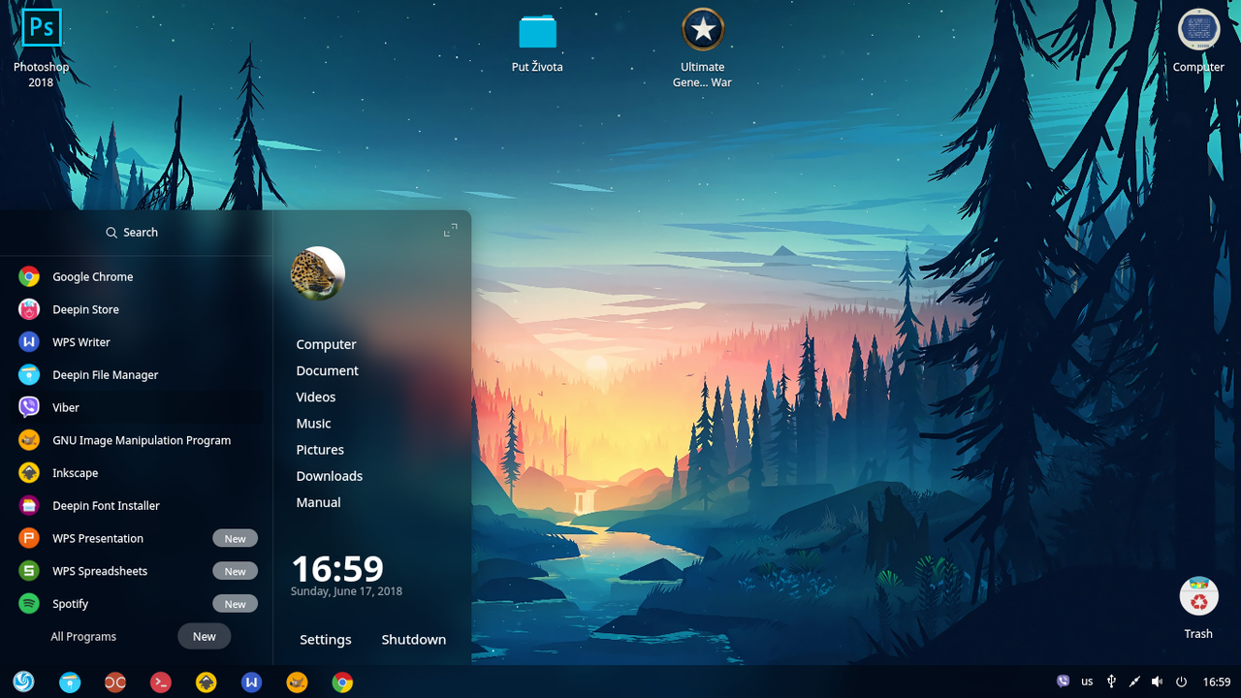The height and width of the screenshot is (698, 1241).
Task: Click the red double-circle dock icon
Action: [x=115, y=682]
